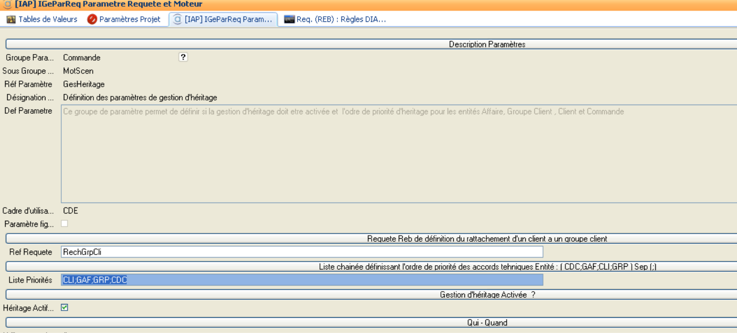Collapse the Liste chainée priorité section bar
Image resolution: width=737 pixels, height=333 pixels.
tap(486, 267)
